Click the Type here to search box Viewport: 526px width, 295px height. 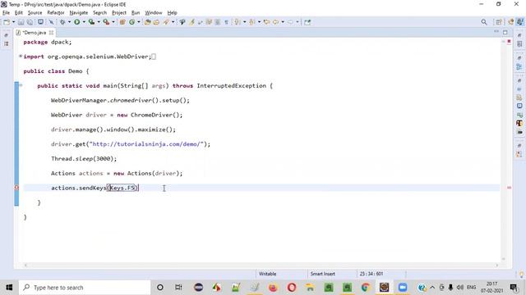point(85,288)
